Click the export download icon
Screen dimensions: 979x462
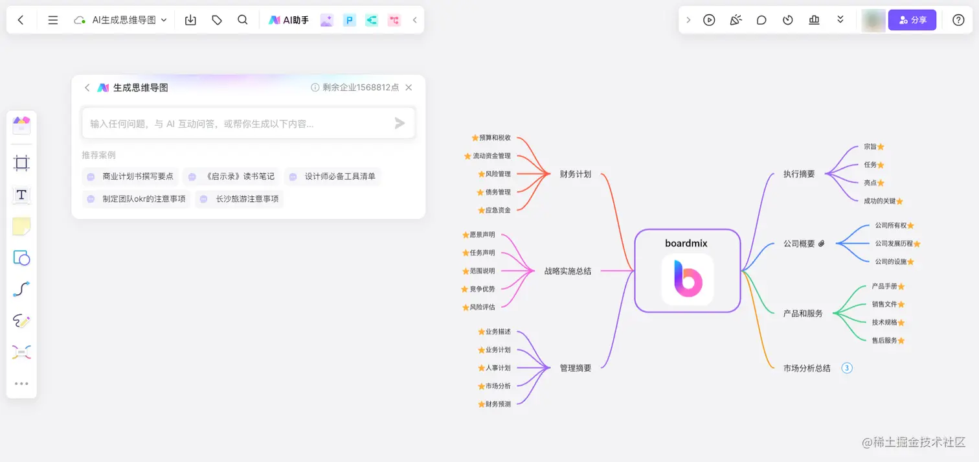(190, 20)
